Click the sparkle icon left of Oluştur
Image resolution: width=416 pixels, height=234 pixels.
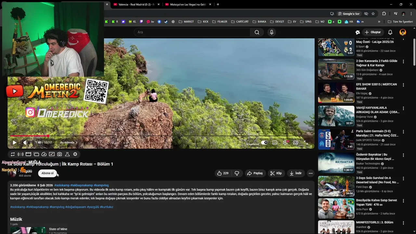point(357,32)
